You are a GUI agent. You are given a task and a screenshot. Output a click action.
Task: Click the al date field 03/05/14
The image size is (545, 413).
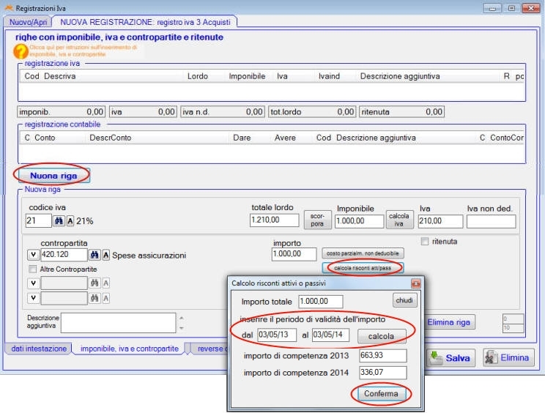point(330,335)
